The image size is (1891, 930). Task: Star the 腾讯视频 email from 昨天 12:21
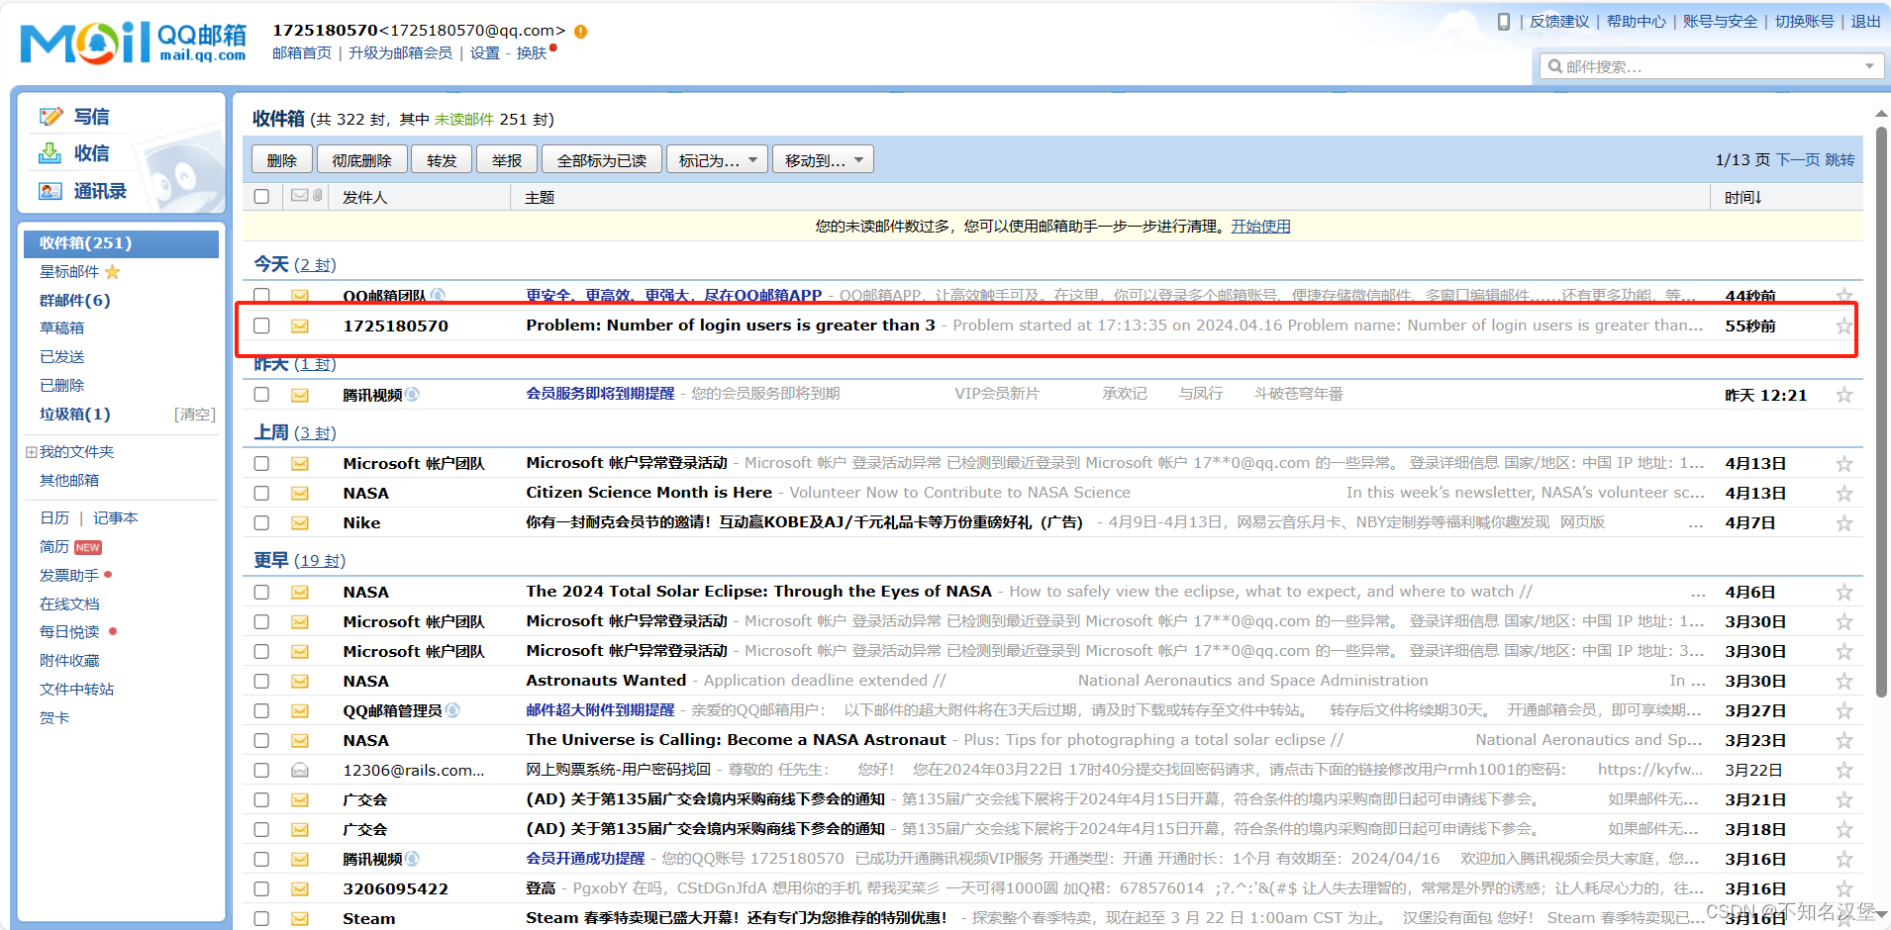tap(1843, 395)
